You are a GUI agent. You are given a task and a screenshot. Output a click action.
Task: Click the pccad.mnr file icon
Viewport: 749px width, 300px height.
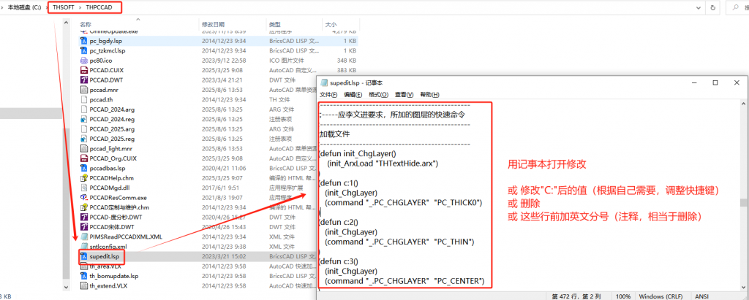[x=84, y=90]
